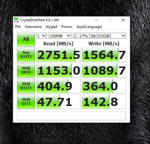Start the 4KiB Q8T8 test
The height and width of the screenshot is (144, 150).
[26, 71]
